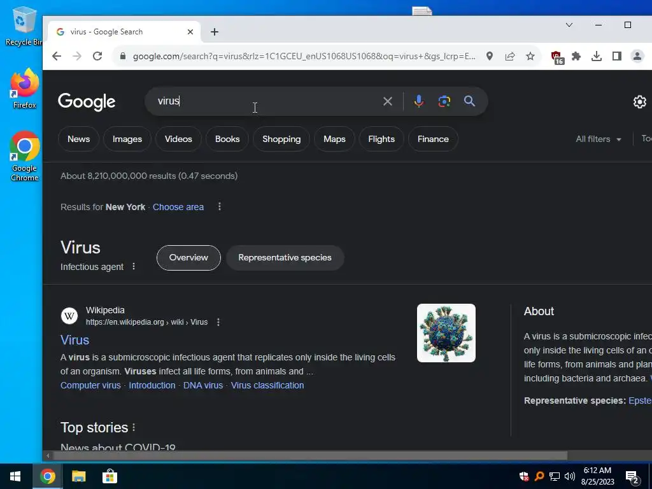
Task: Go back using the browser back arrow
Action: (x=57, y=56)
